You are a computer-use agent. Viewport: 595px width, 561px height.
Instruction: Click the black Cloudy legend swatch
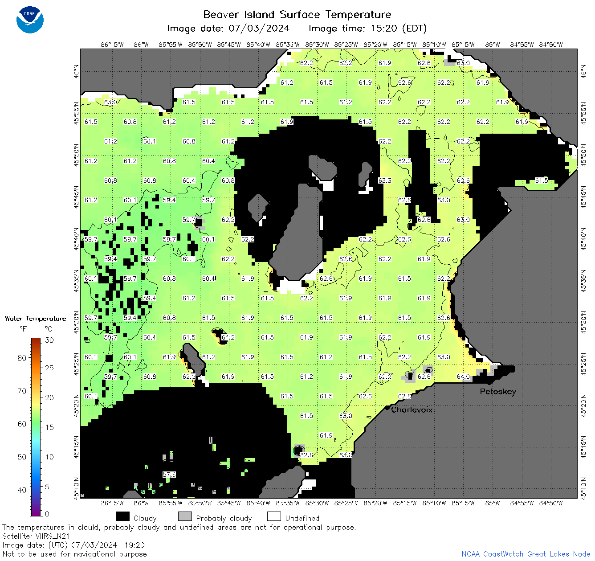[122, 516]
